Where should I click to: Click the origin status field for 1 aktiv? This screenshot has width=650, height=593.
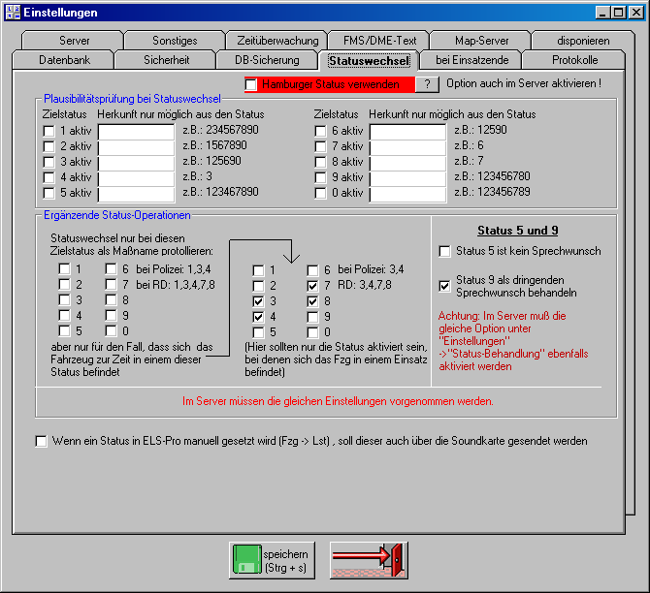coord(136,131)
